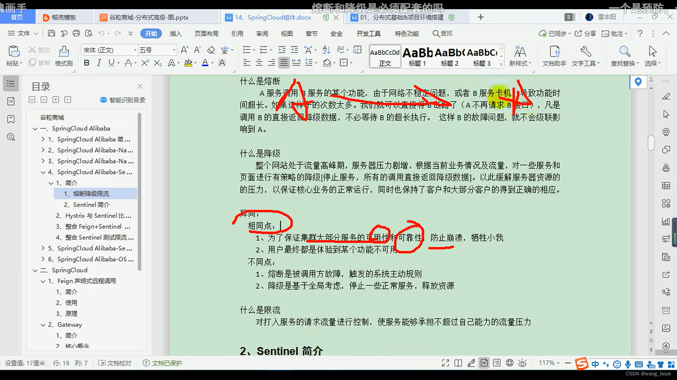Click the bookmark icon in left sidebar
Image resolution: width=677 pixels, height=380 pixels.
(11, 119)
